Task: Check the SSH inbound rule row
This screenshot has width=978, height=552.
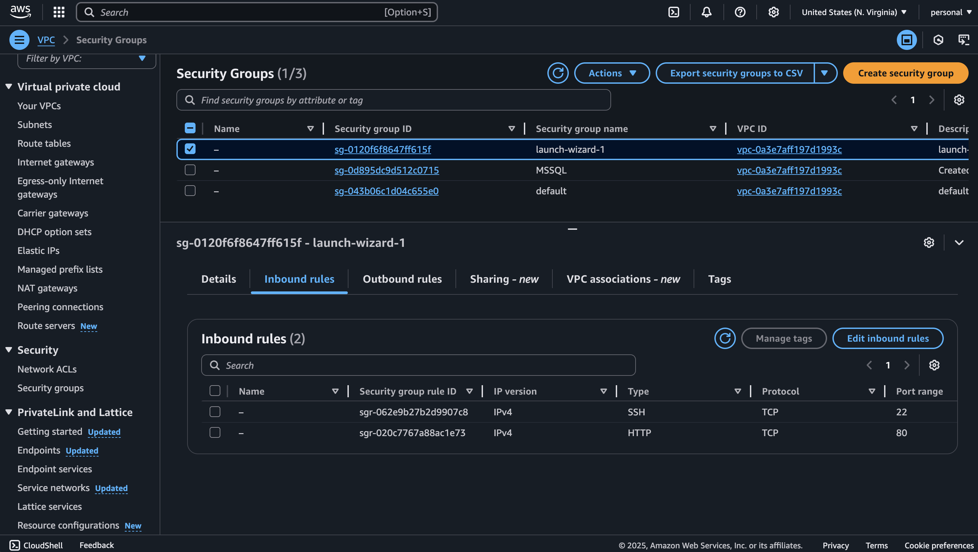Action: click(215, 412)
